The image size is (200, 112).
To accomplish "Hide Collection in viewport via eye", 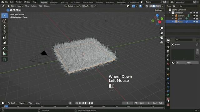I will (x=194, y=13).
